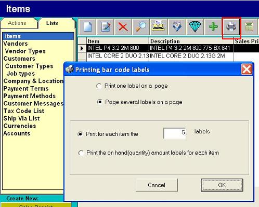The image size is (259, 207).
Task: Click the magnifying glass search icon
Action: tap(141, 27)
